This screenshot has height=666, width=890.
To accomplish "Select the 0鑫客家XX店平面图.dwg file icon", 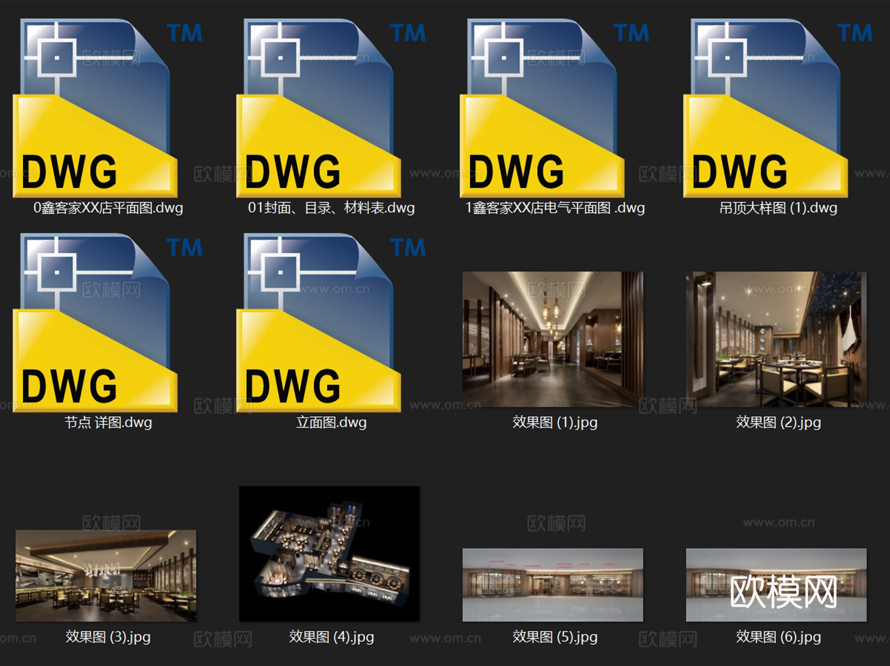I will point(95,108).
